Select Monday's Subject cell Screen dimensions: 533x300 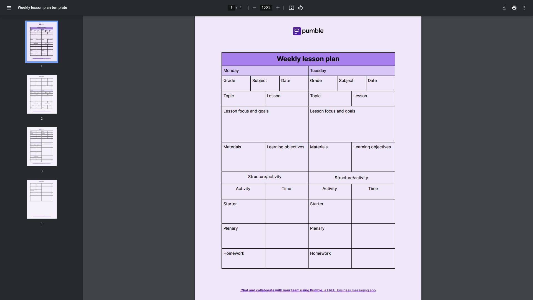click(x=265, y=83)
